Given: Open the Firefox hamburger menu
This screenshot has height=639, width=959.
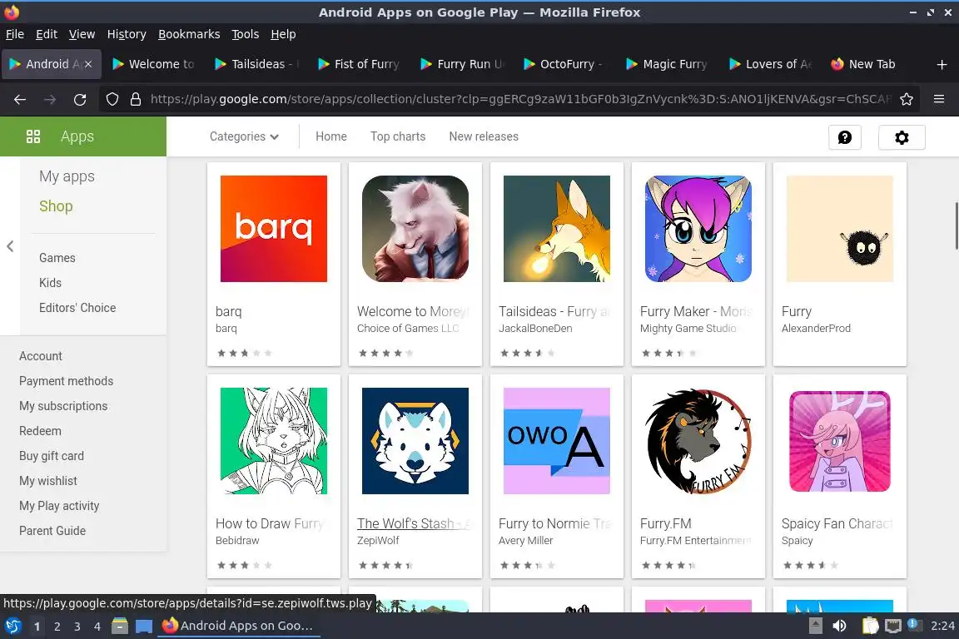Looking at the screenshot, I should [939, 99].
